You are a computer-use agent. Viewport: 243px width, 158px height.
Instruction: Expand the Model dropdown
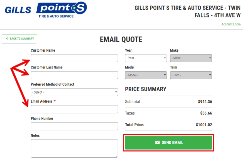pos(146,75)
